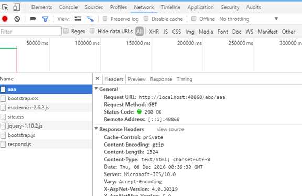Select the aaa request row
The height and width of the screenshot is (196, 302).
pos(46,89)
